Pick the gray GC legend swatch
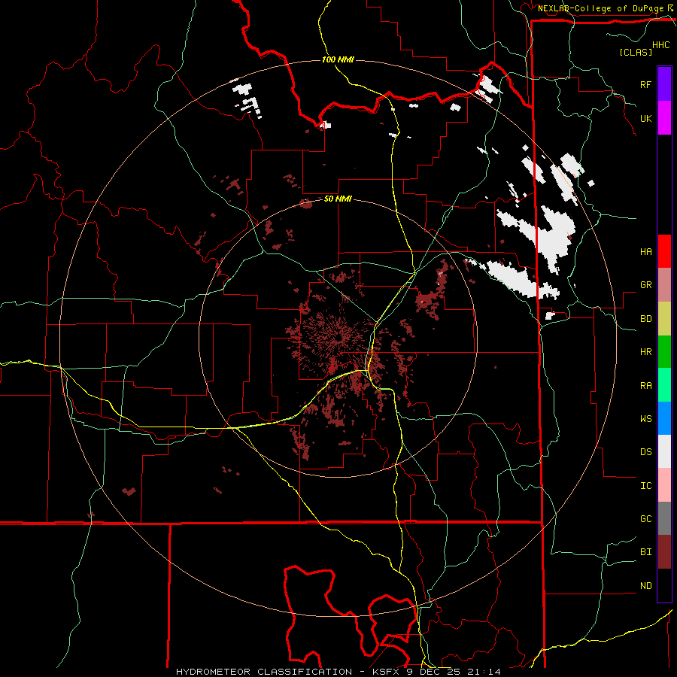 [x=664, y=518]
